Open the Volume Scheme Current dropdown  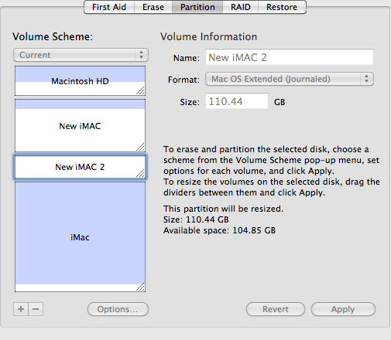[81, 55]
